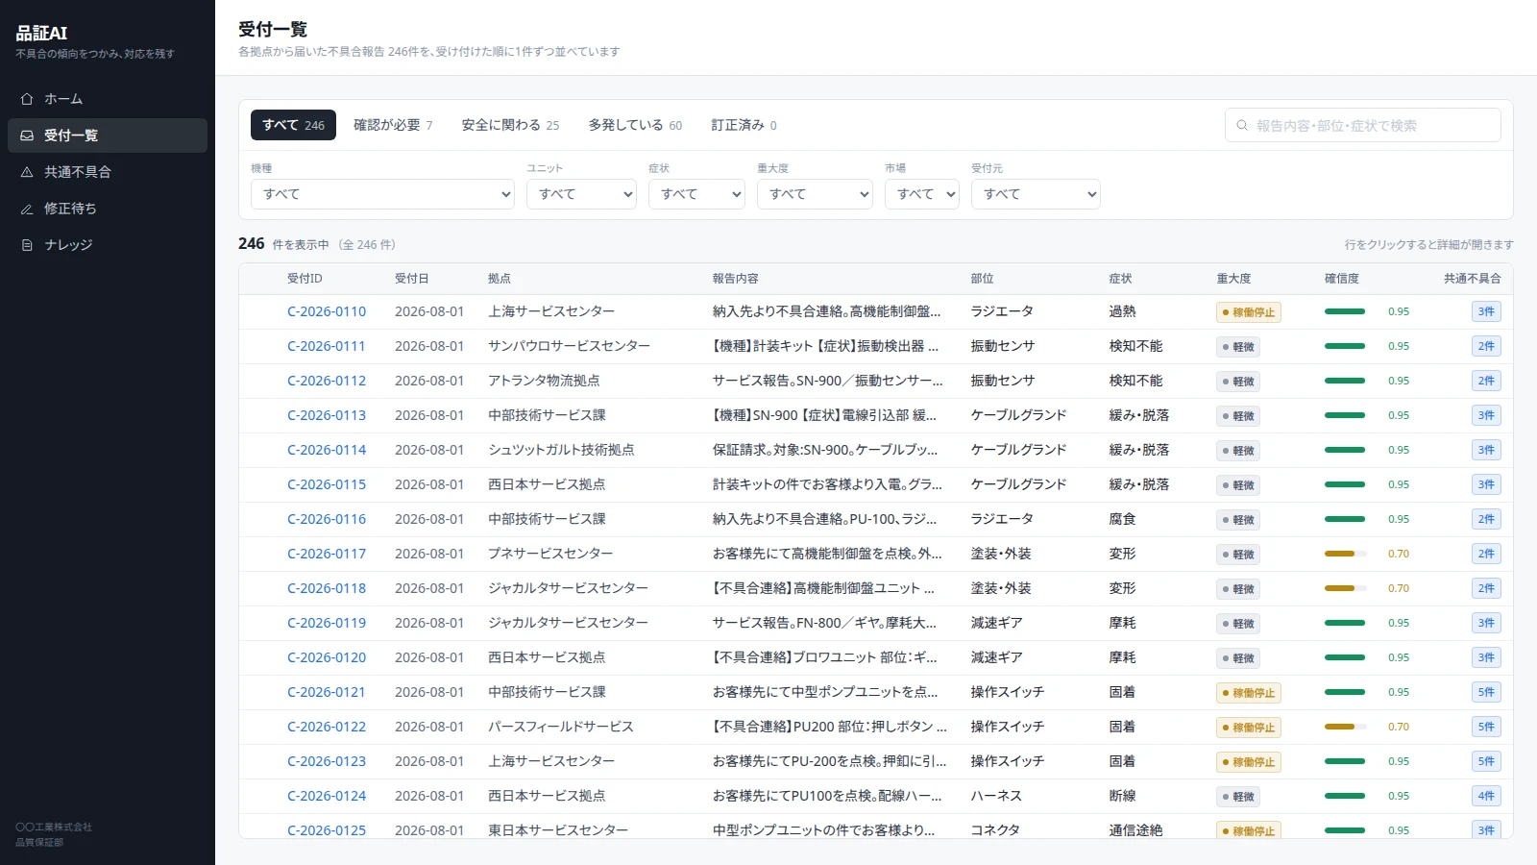Switch to 安全に関わる tab
Screen dimensions: 1537x865
pyautogui.click(x=510, y=125)
